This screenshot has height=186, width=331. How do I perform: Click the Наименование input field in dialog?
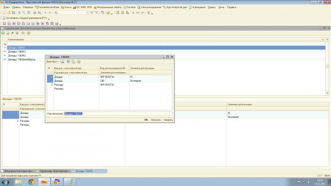[x=118, y=114]
